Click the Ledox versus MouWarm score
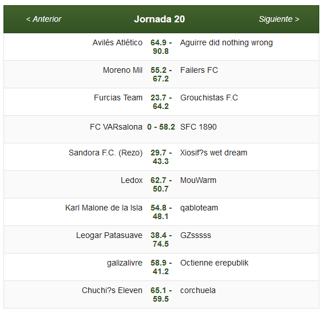 click(161, 185)
